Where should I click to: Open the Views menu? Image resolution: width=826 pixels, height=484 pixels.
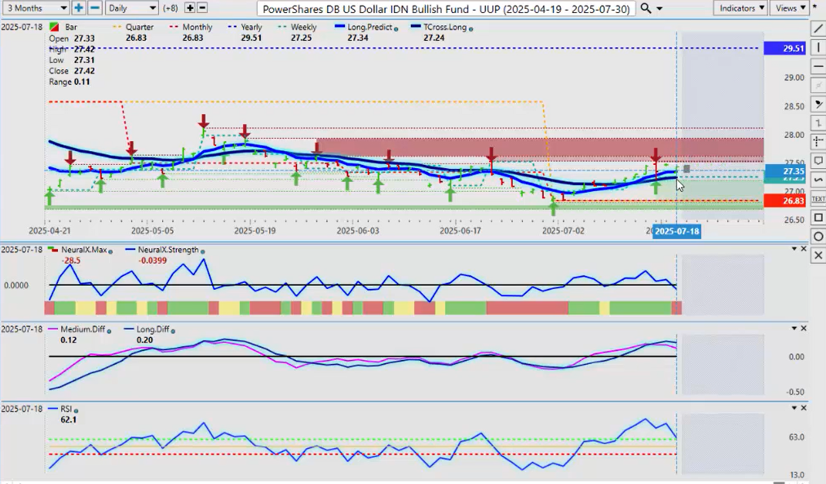(x=790, y=8)
